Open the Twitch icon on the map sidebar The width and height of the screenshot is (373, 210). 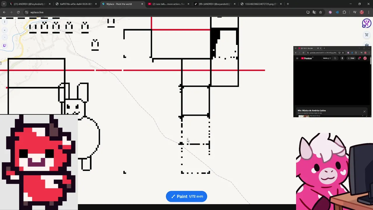[5, 45]
